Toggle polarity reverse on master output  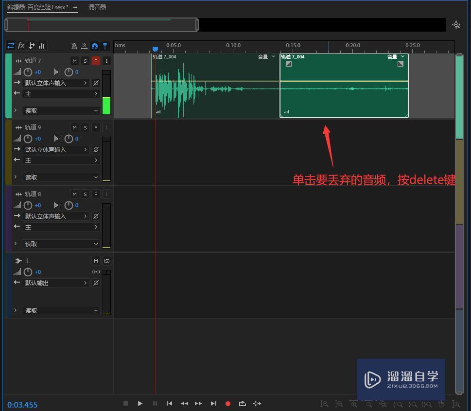pyautogui.click(x=96, y=283)
